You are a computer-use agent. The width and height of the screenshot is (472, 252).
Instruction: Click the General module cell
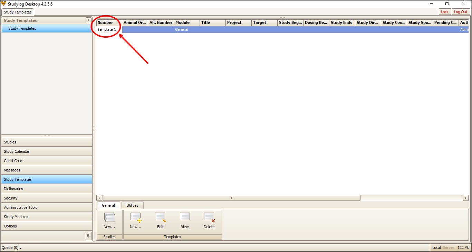[x=187, y=29]
